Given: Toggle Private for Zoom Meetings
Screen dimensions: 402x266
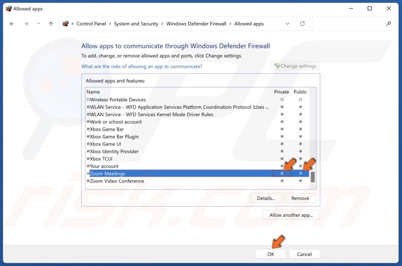Looking at the screenshot, I should point(282,174).
